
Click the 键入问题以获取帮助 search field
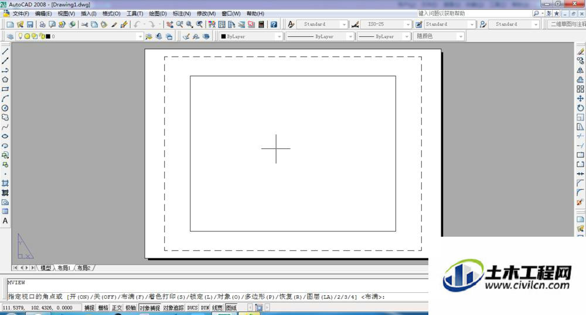pyautogui.click(x=475, y=13)
